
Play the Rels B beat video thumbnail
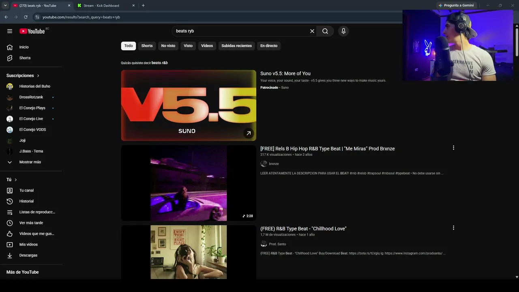(189, 183)
